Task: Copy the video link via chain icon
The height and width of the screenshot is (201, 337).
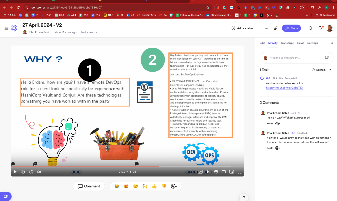Action: coord(276,28)
